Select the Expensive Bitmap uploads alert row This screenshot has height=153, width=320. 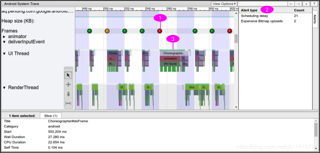tap(275, 21)
